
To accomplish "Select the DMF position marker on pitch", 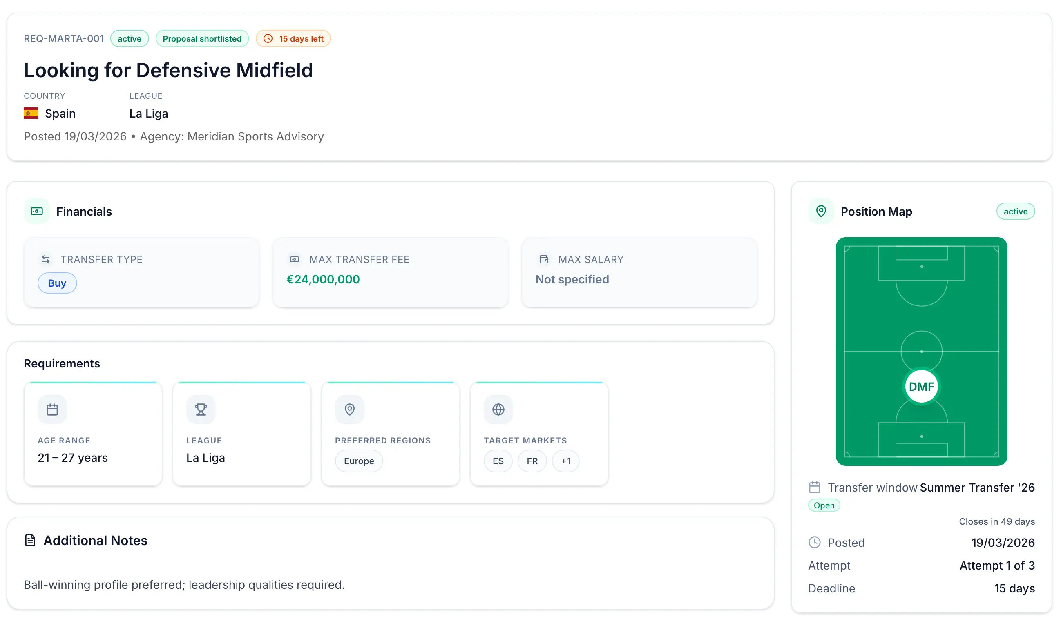I will tap(921, 386).
